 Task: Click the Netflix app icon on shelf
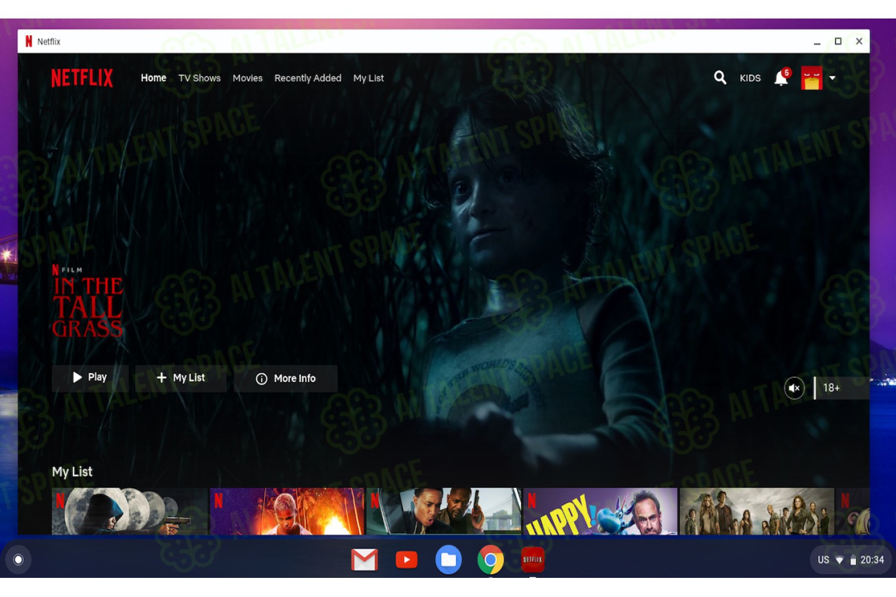coord(532,560)
